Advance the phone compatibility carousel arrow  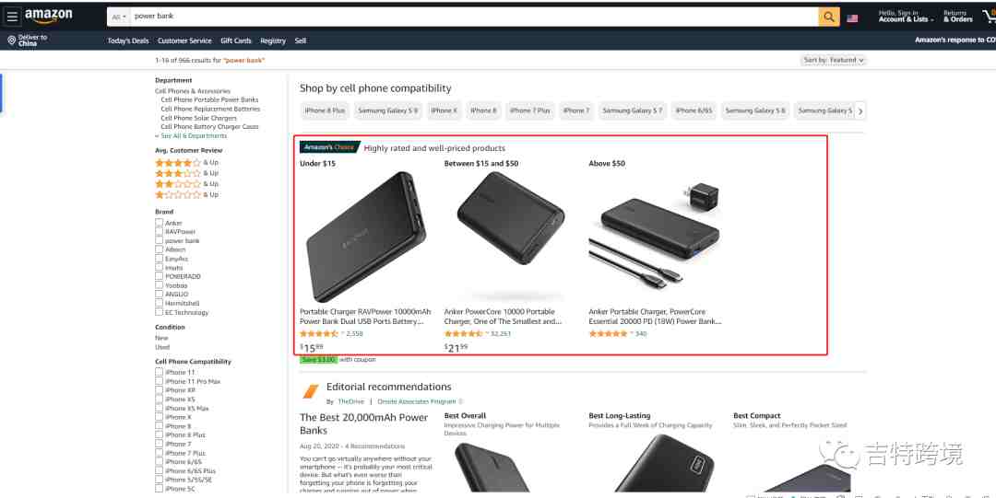[860, 111]
